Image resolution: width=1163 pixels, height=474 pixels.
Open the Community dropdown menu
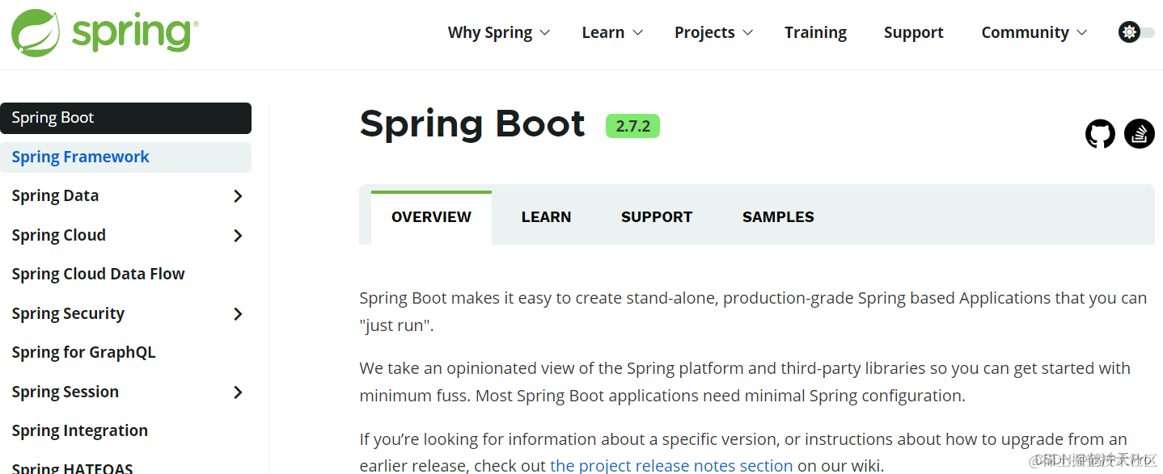tap(1034, 32)
